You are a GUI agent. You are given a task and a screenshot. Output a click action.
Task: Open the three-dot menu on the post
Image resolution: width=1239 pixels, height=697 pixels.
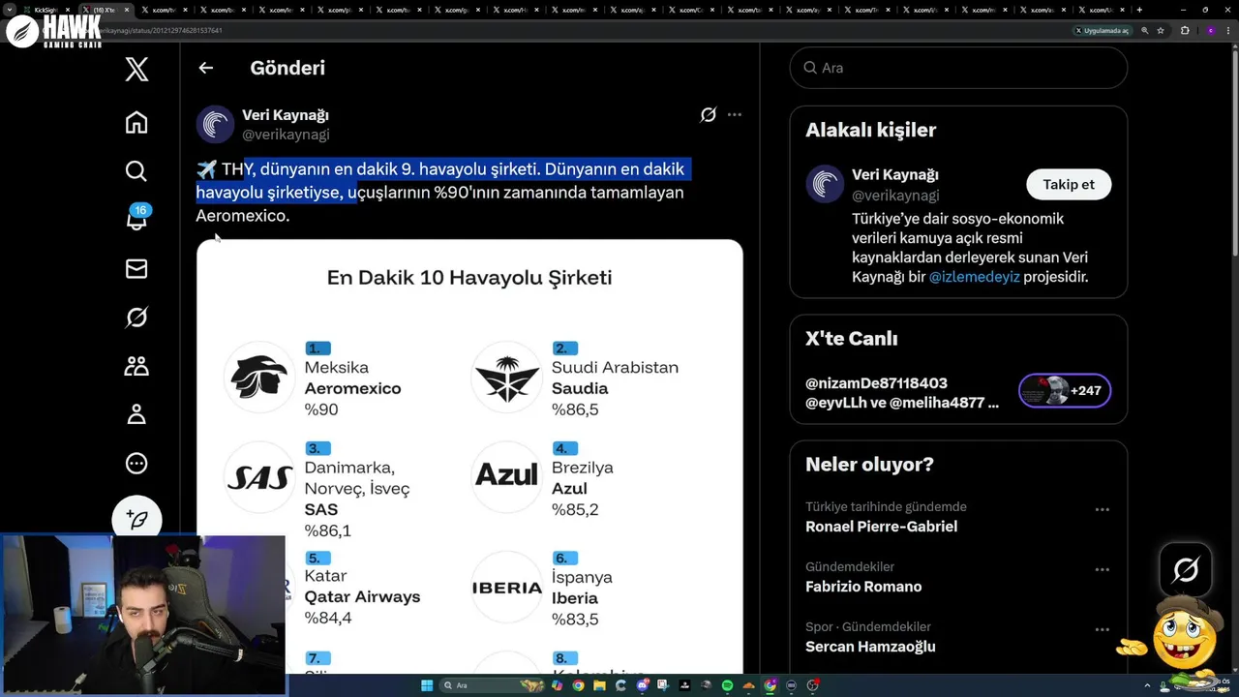[x=735, y=115]
